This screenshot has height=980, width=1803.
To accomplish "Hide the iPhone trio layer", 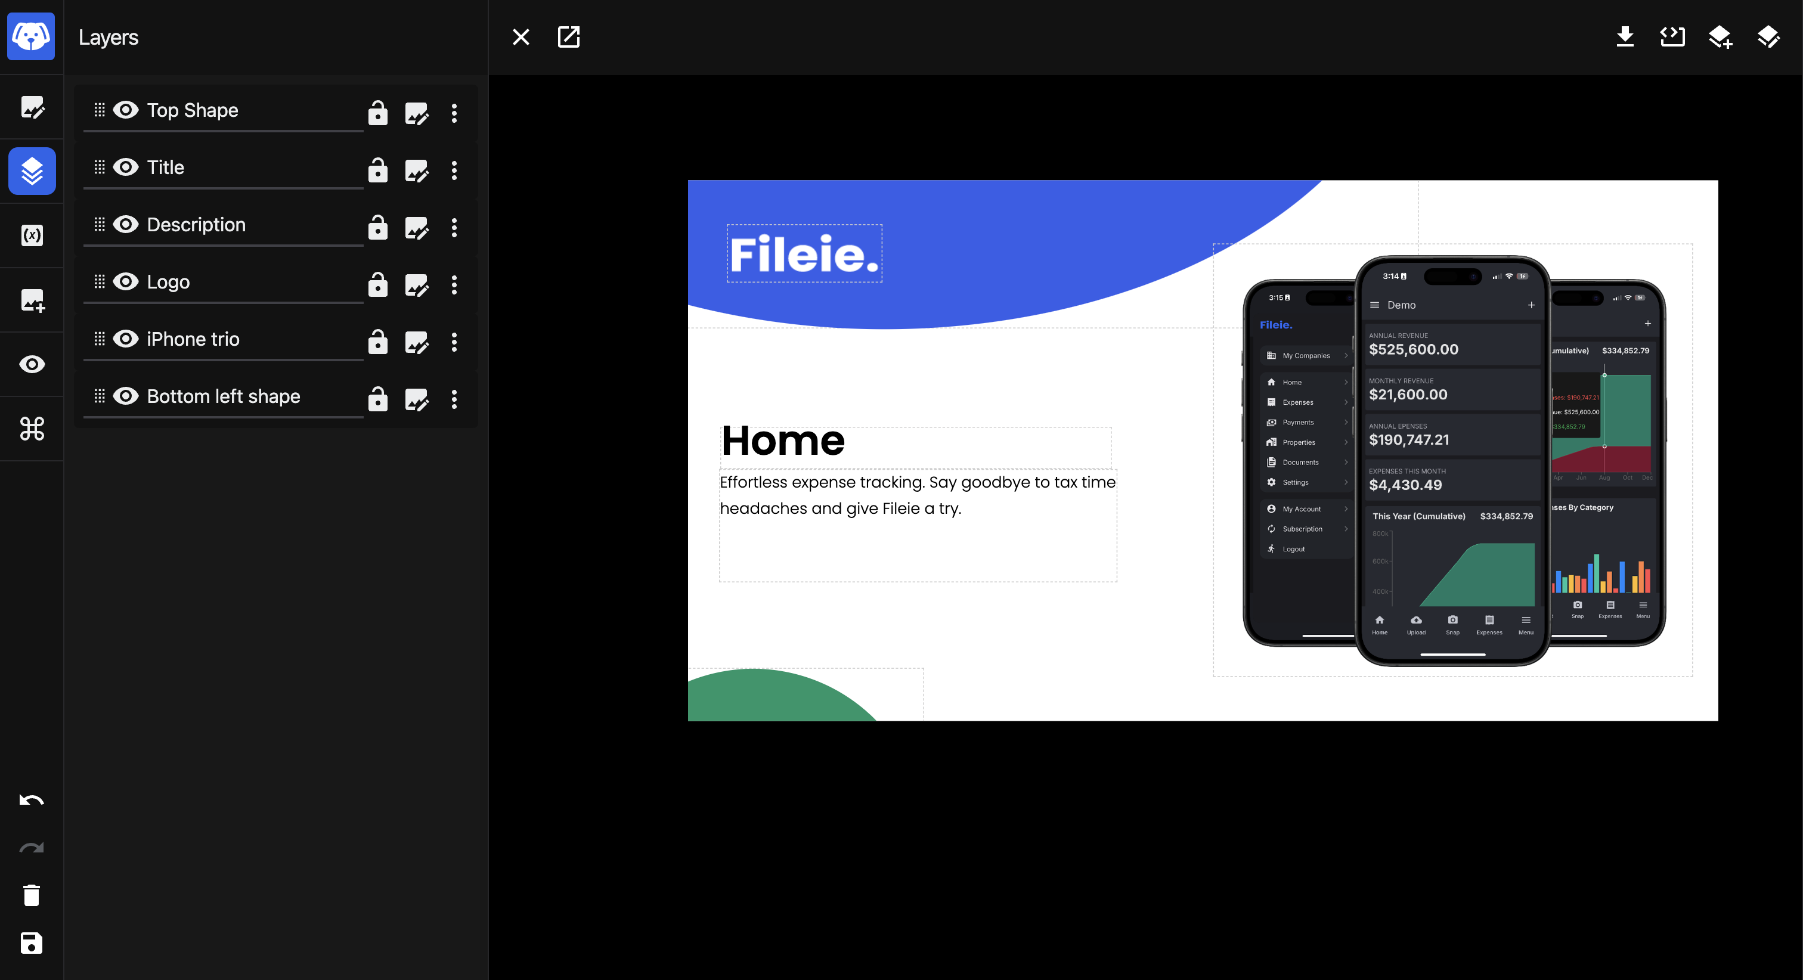I will [x=126, y=339].
